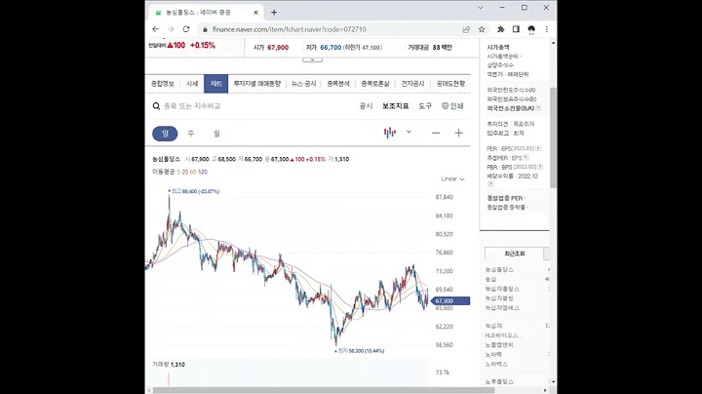Screen dimensions: 702x394
Task: Open the 투자자별 매매동향 tab
Action: 257,84
